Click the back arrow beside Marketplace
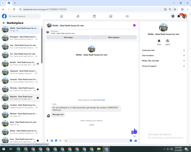Screen dimensions: 191x152 coord(4,23)
